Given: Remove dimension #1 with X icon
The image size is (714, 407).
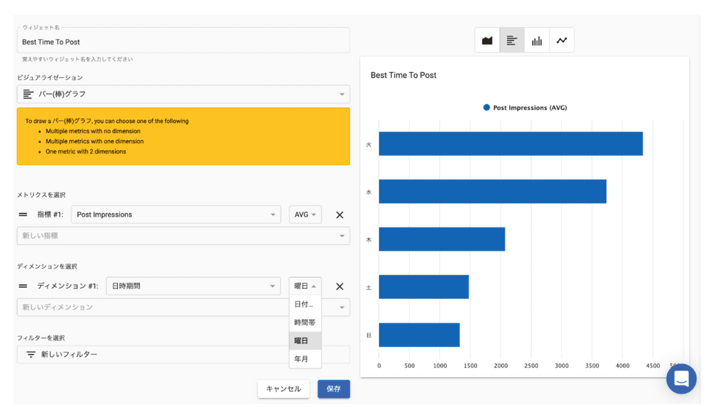Looking at the screenshot, I should pos(340,286).
